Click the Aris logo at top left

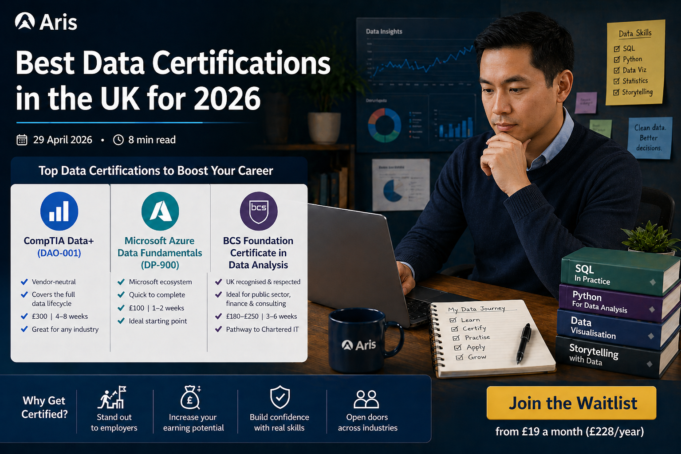[46, 22]
